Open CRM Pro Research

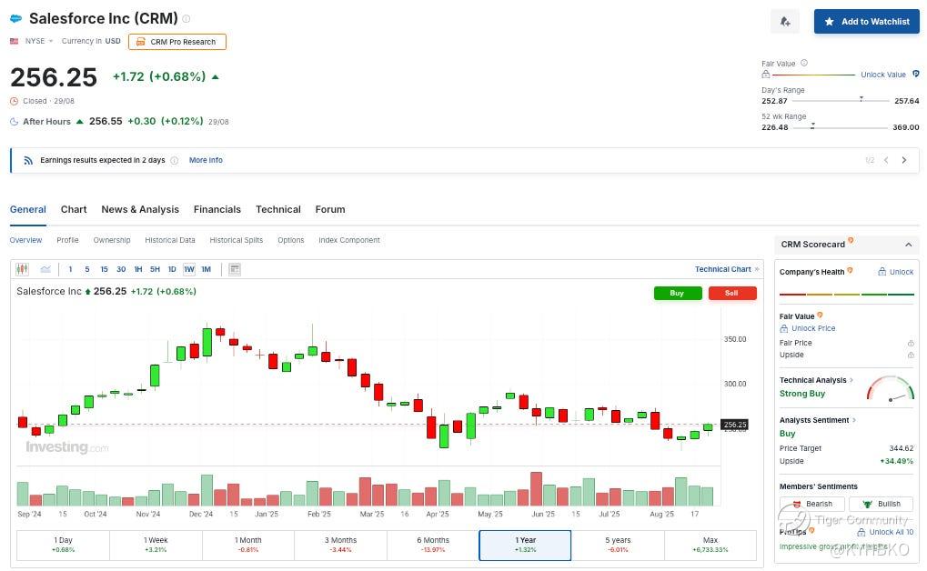(176, 42)
